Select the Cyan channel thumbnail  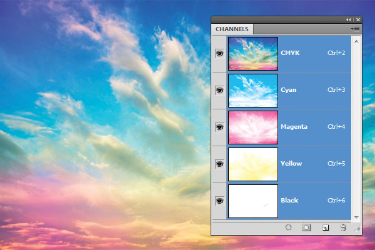[x=253, y=91]
